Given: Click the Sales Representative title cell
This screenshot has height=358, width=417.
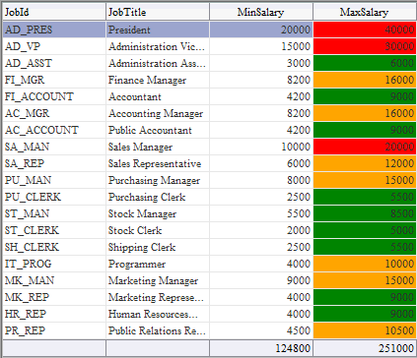Looking at the screenshot, I should (x=158, y=163).
